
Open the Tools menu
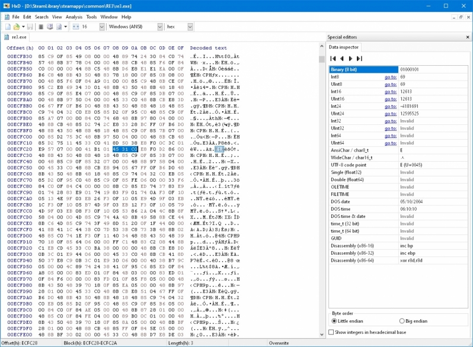(x=91, y=17)
